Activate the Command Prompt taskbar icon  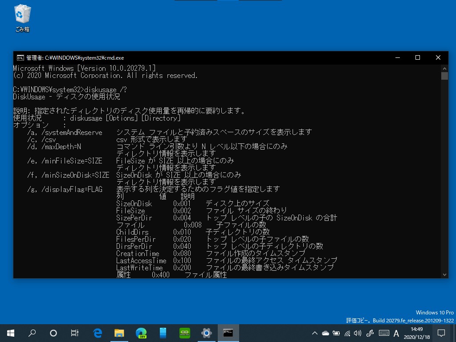pyautogui.click(x=228, y=333)
